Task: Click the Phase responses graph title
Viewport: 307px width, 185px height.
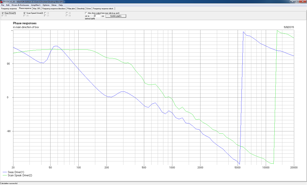Action: [x=25, y=23]
